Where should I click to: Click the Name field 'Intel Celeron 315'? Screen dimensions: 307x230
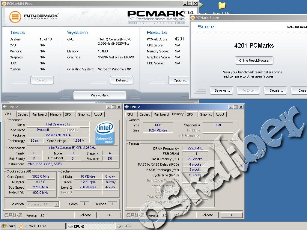coord(58,124)
